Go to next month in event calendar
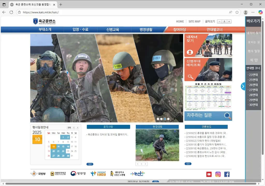The image size is (265, 186). coord(77,128)
